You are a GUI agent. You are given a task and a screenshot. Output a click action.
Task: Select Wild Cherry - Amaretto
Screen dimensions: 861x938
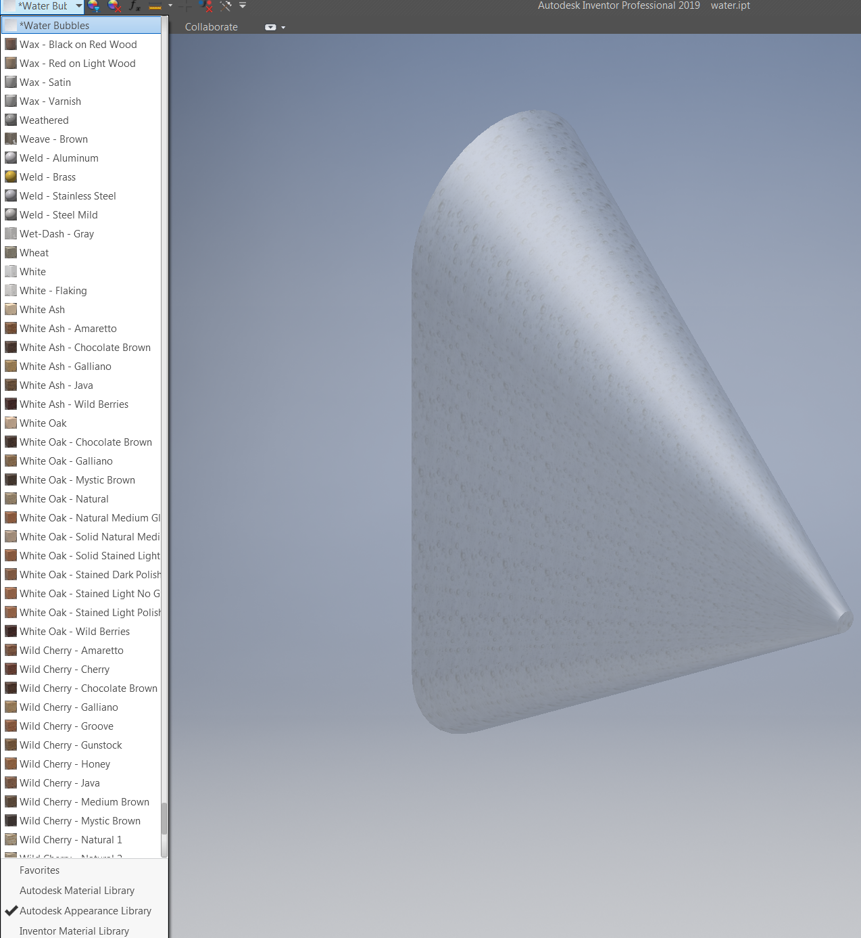pyautogui.click(x=81, y=651)
